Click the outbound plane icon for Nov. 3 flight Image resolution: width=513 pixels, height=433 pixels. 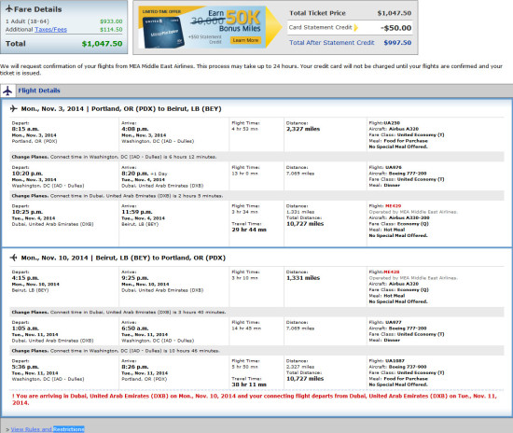13,108
